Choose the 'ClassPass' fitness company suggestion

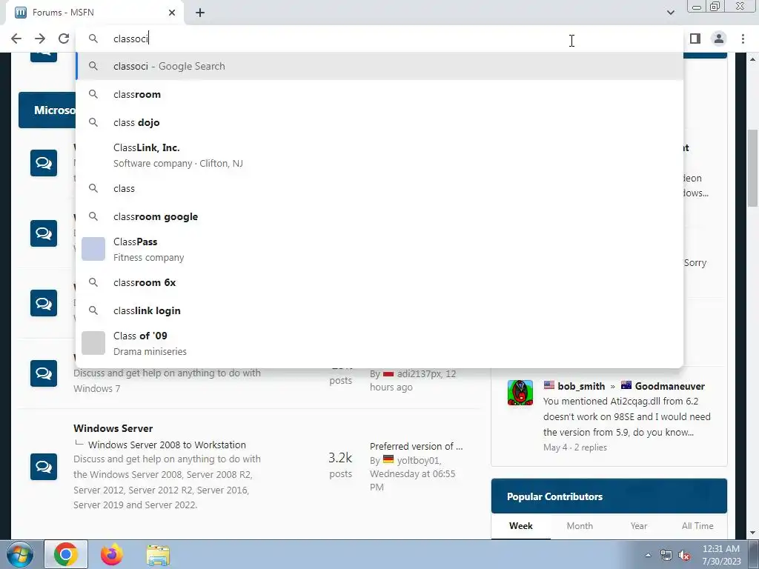click(379, 249)
